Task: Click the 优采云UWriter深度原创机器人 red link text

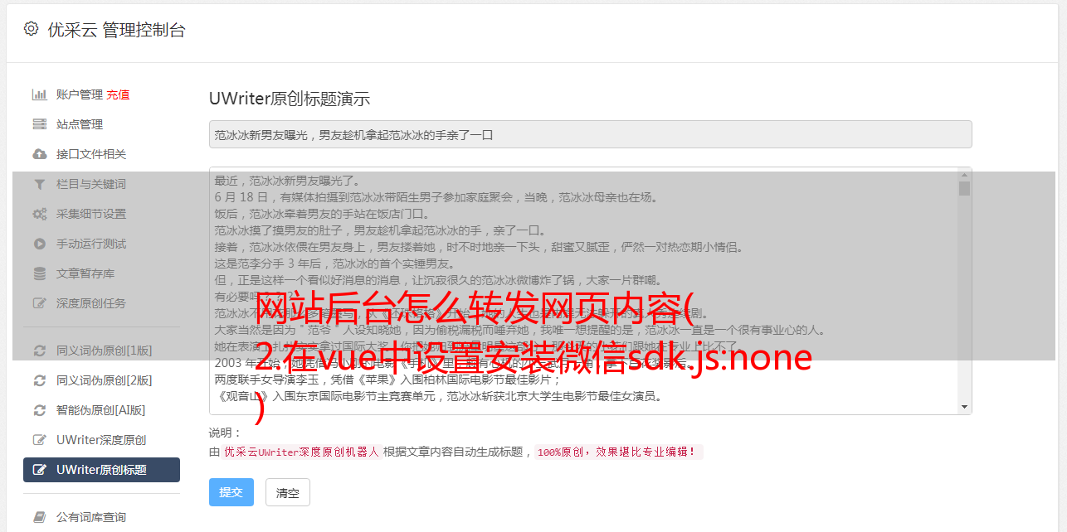Action: [301, 452]
